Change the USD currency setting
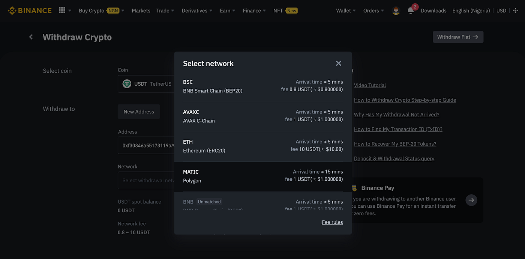 501,10
